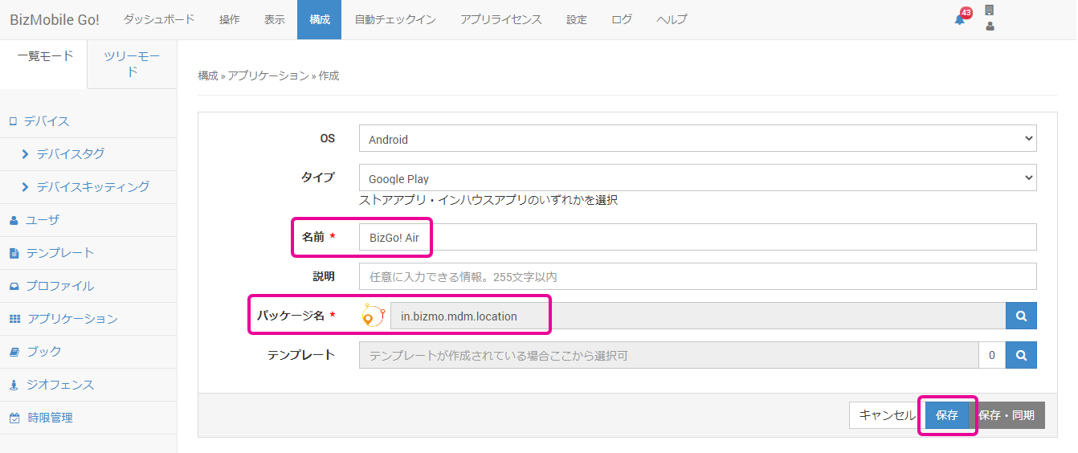The image size is (1078, 453).
Task: Expand the Device Kitting sidebar item
Action: 92,186
